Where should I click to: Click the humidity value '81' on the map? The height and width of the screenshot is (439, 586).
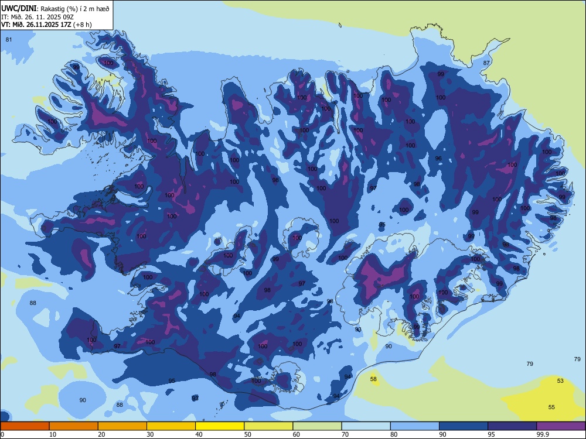point(9,40)
